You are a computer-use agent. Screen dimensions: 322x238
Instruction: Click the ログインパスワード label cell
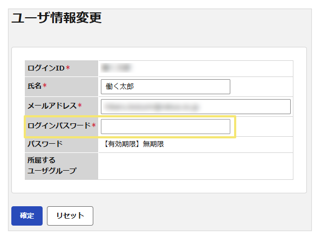pos(61,127)
